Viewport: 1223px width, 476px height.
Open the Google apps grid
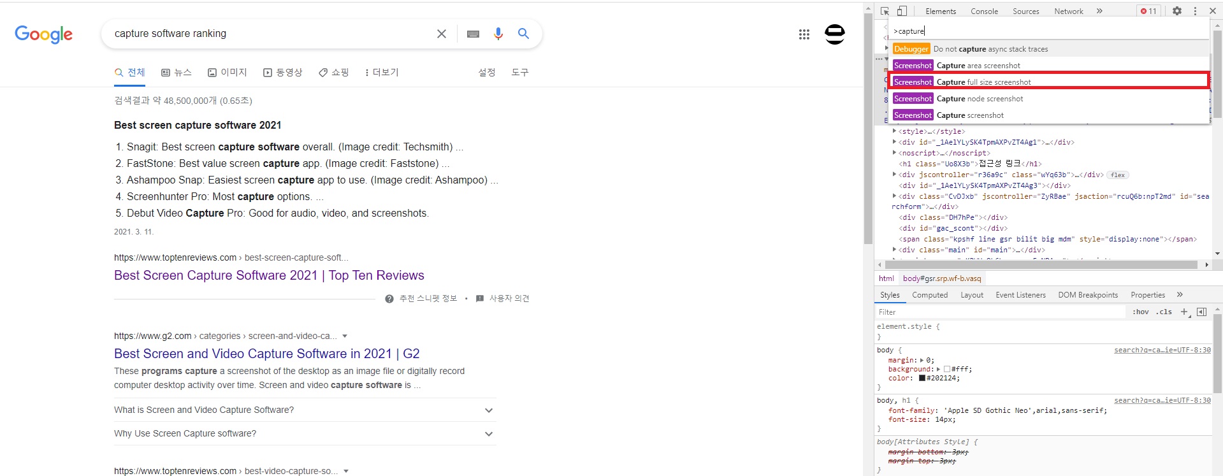[x=804, y=34]
